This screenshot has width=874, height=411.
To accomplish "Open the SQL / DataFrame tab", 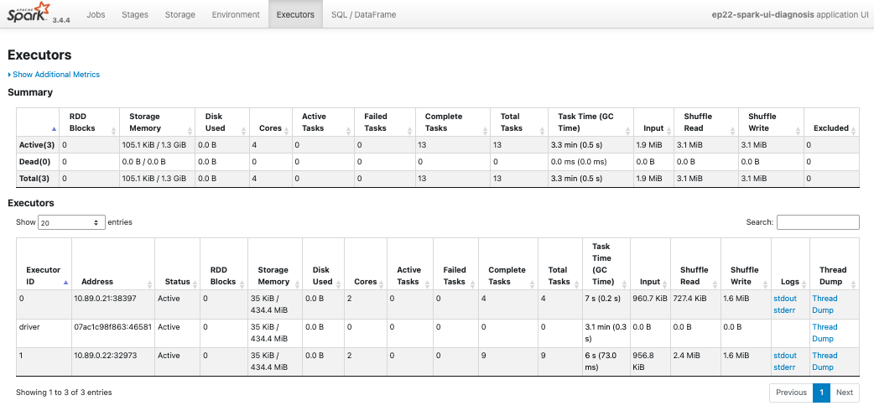I will pyautogui.click(x=363, y=14).
